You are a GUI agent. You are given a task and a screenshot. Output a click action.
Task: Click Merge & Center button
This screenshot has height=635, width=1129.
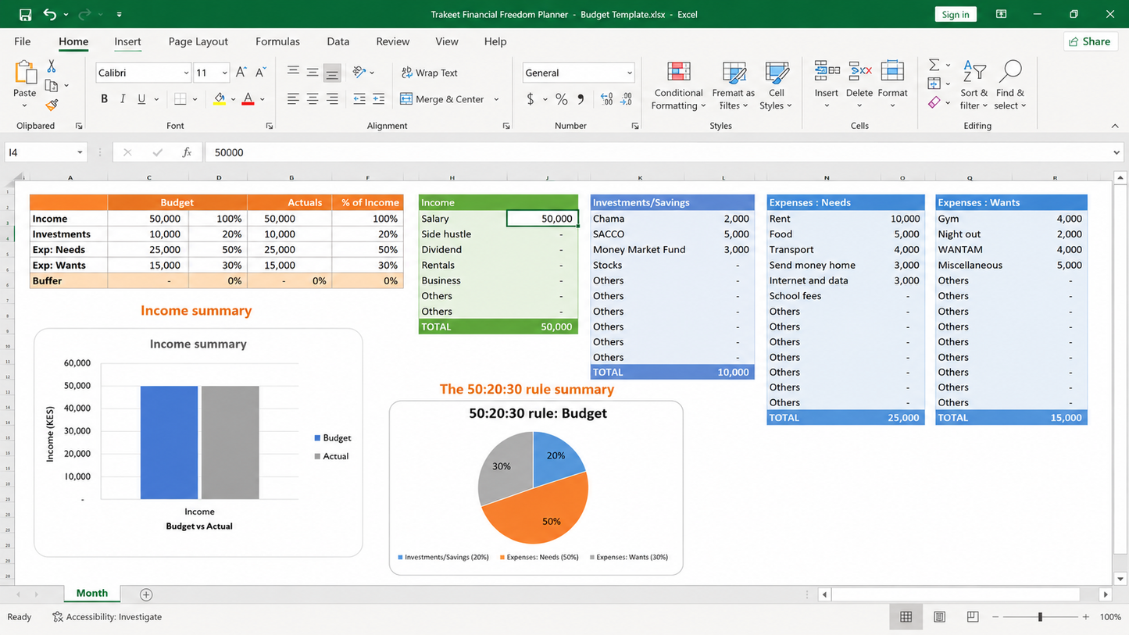coord(442,99)
